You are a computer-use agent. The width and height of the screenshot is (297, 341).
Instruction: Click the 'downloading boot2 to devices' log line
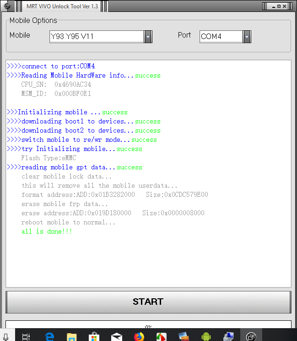click(x=84, y=130)
